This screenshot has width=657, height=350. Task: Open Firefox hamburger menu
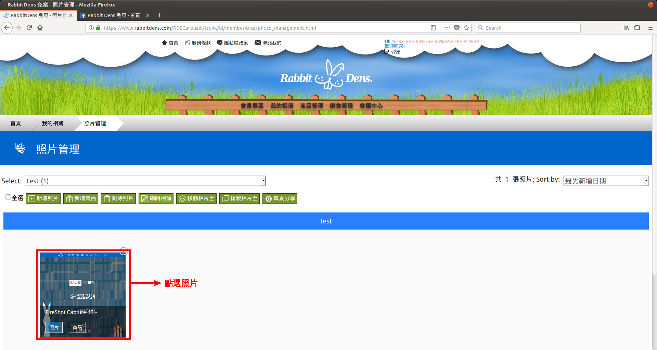650,28
